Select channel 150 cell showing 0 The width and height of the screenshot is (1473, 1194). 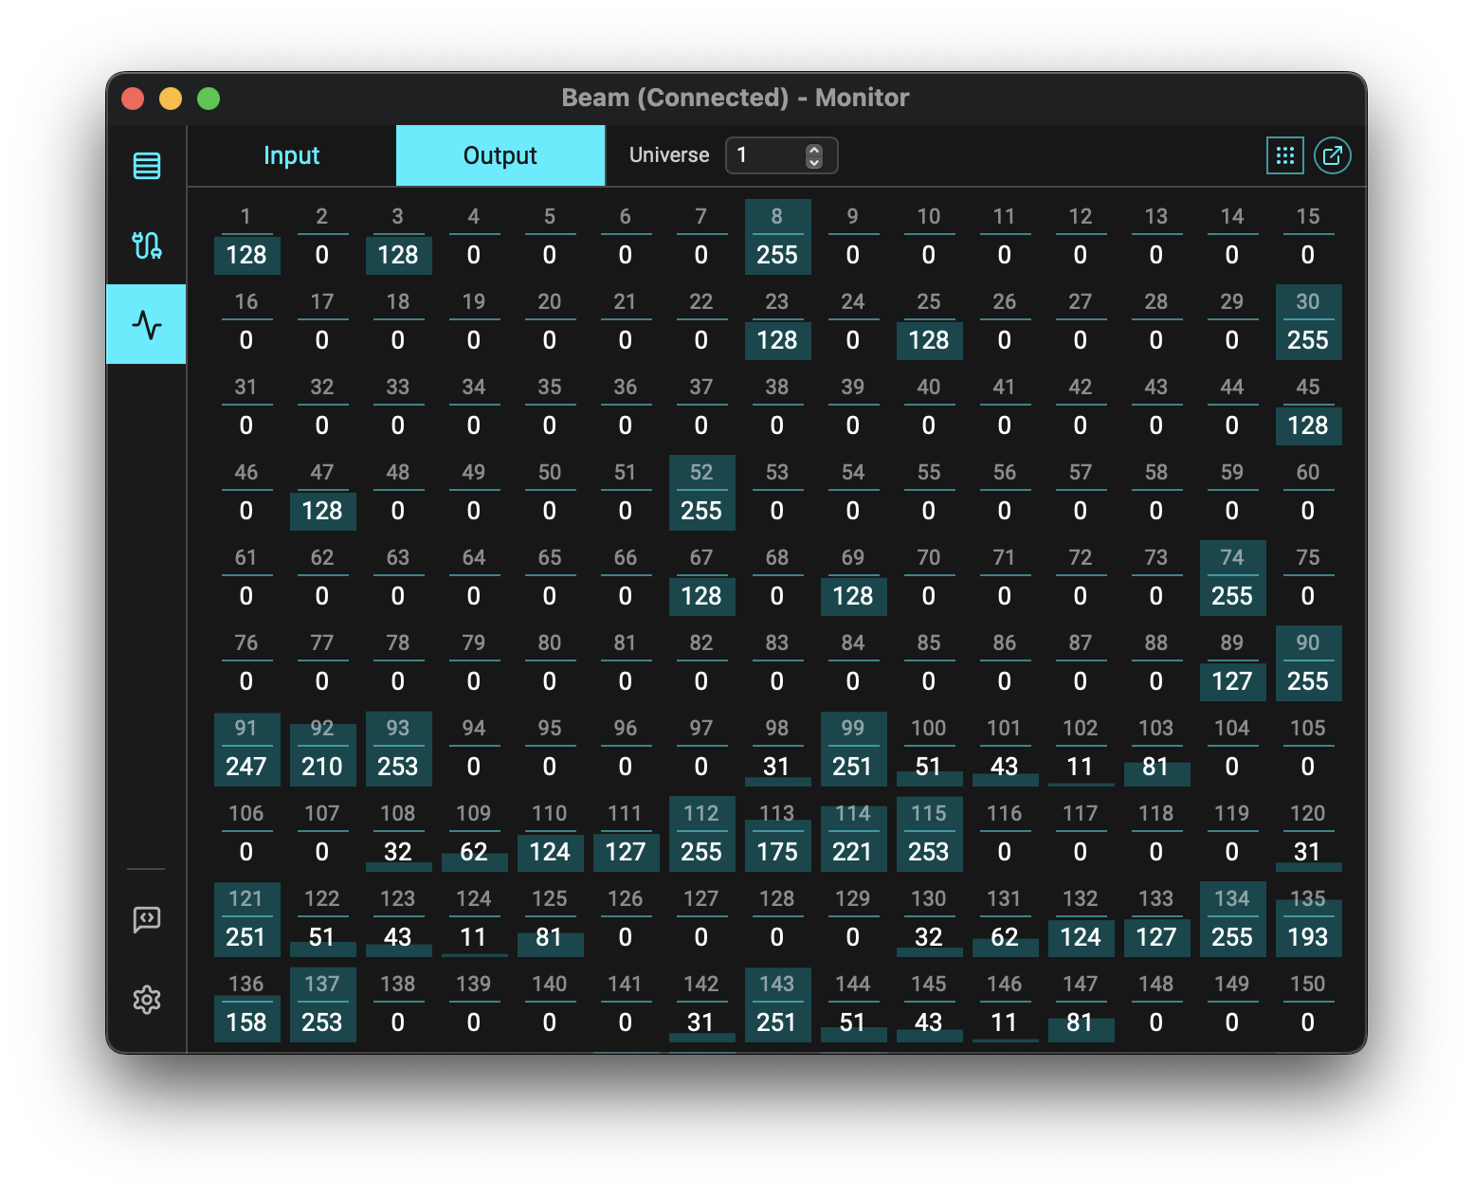[x=1308, y=1004]
